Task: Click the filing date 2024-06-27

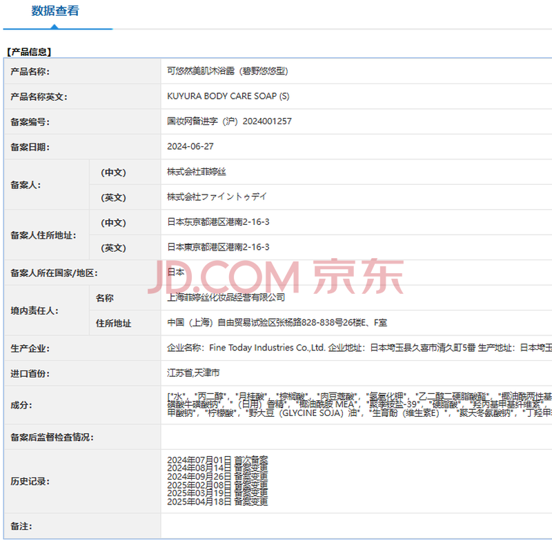Action: pos(190,146)
